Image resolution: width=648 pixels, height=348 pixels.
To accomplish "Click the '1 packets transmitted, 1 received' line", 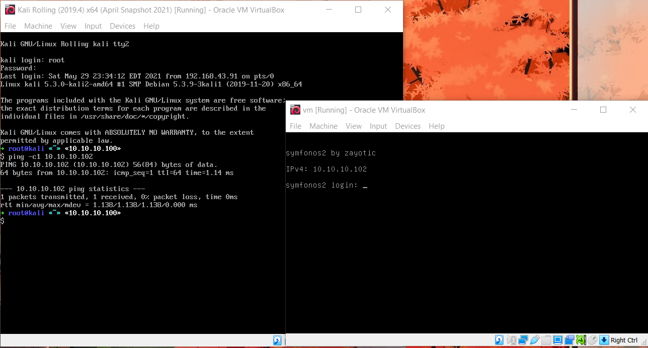I will [119, 197].
